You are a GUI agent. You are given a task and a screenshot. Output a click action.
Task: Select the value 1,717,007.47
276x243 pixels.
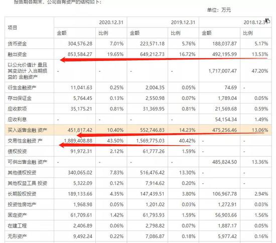pyautogui.click(x=223, y=71)
